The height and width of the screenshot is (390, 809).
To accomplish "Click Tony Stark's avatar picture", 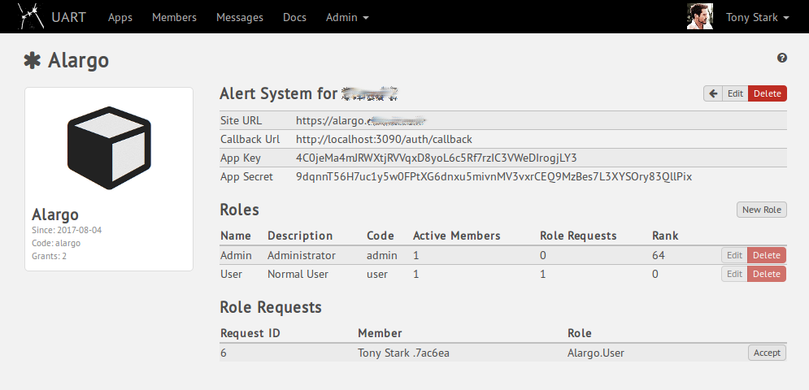I will pyautogui.click(x=700, y=17).
